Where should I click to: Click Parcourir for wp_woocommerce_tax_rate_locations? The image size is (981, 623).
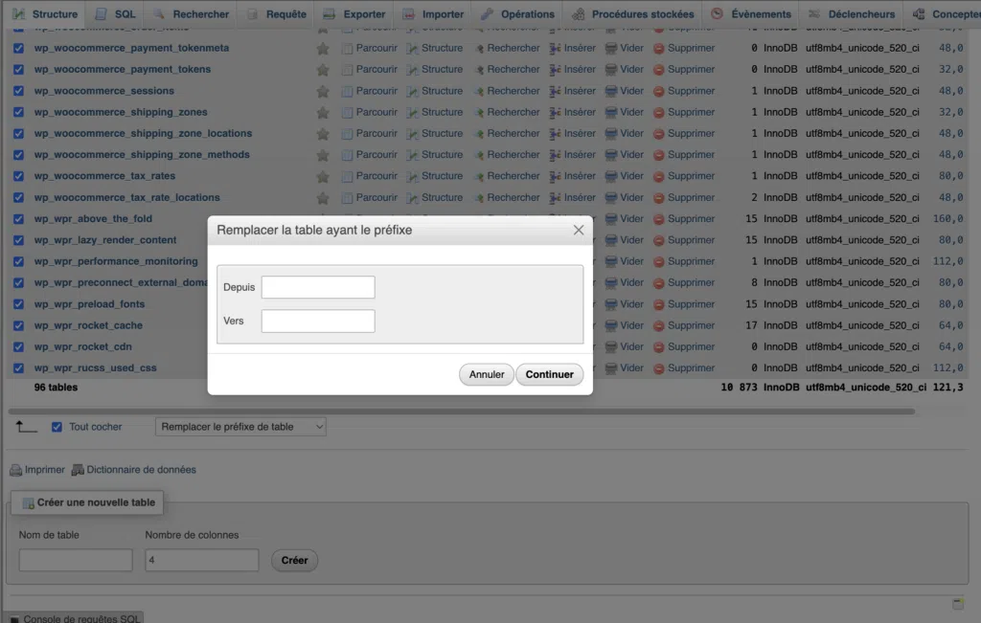[x=376, y=198]
